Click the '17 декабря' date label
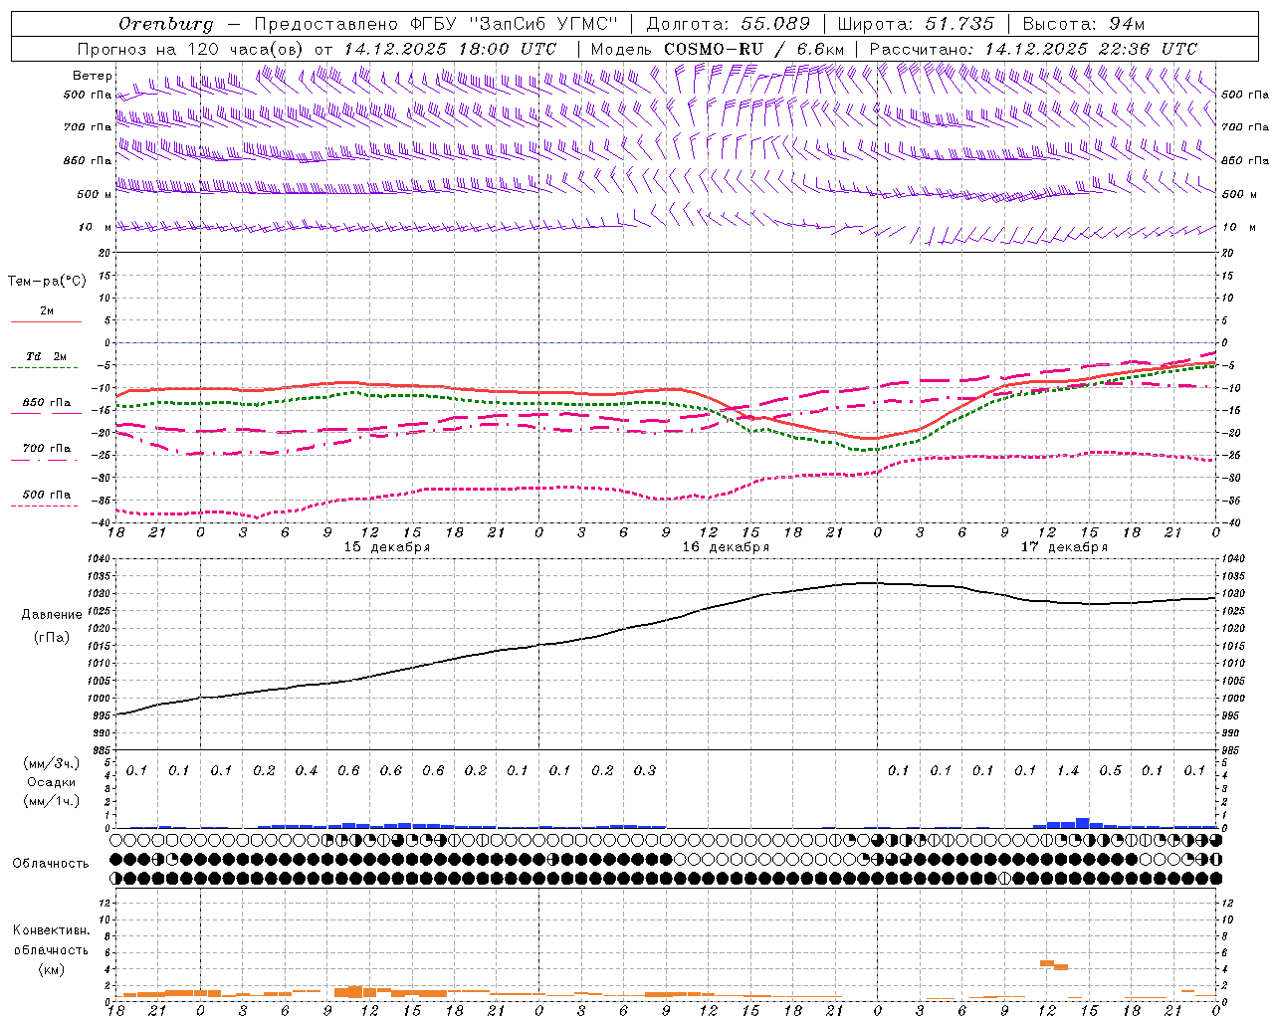The height and width of the screenshot is (1019, 1274). (1064, 547)
